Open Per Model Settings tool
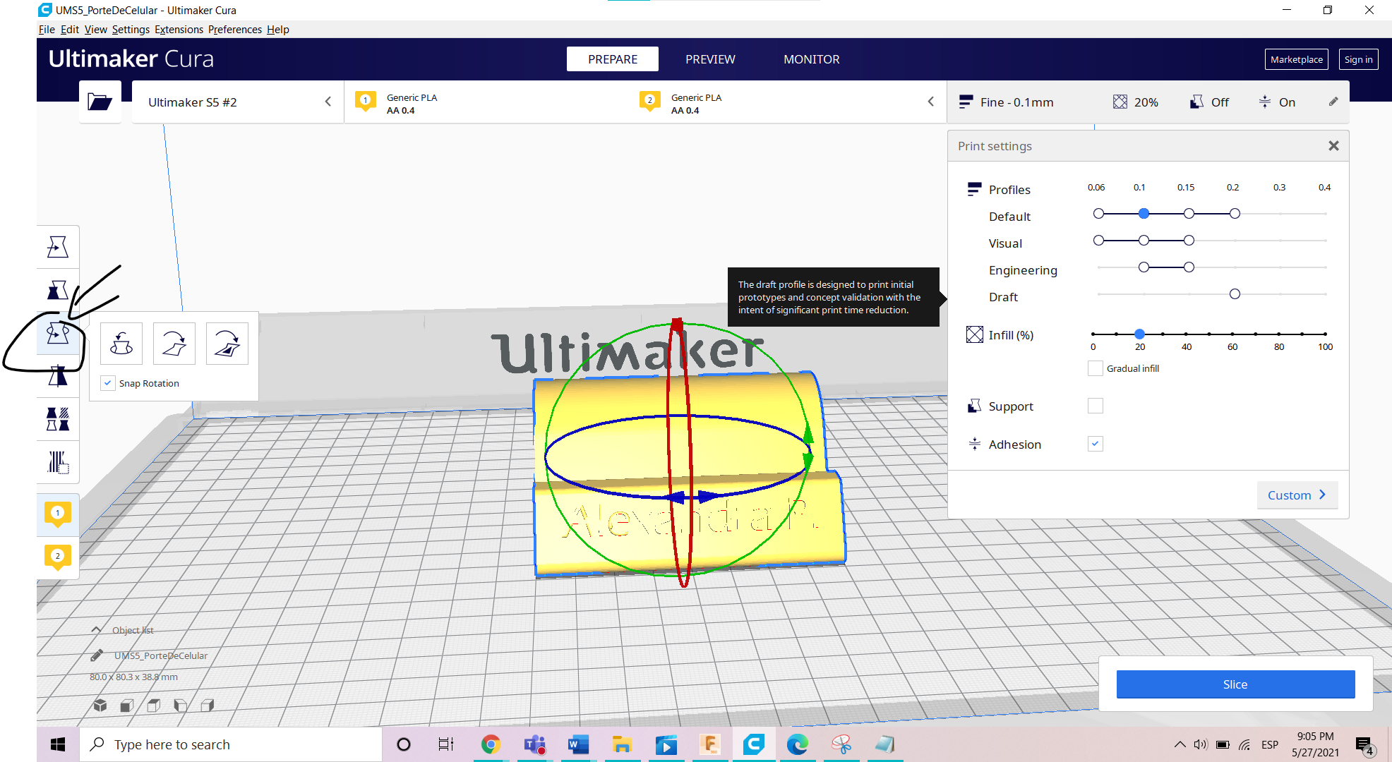Image resolution: width=1392 pixels, height=762 pixels. pyautogui.click(x=58, y=419)
